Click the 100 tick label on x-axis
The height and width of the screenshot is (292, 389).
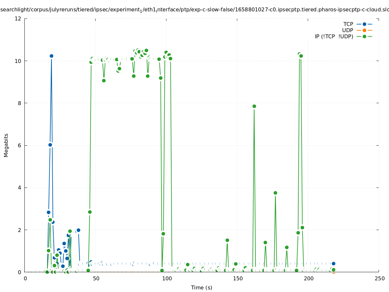click(x=167, y=279)
